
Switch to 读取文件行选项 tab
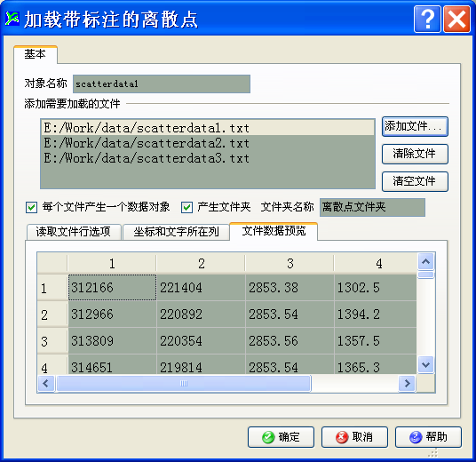pos(74,232)
